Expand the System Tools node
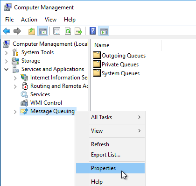 tap(7, 53)
